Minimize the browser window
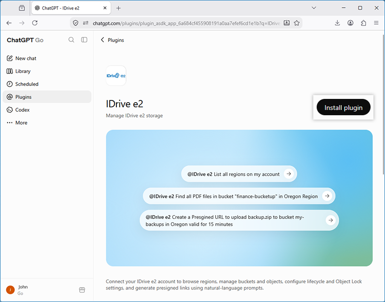Viewport: 385px width, 302px height. tap(344, 8)
